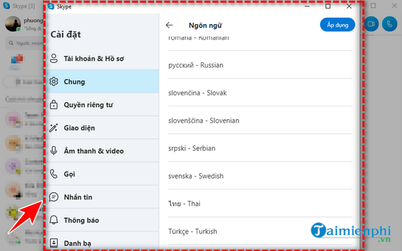The image size is (402, 251).
Task: Click the lock icon beside Quyền riêng tư
Action: (x=54, y=104)
